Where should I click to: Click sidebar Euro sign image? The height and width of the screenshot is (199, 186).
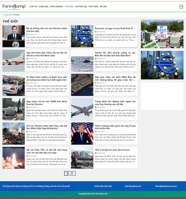162,65
